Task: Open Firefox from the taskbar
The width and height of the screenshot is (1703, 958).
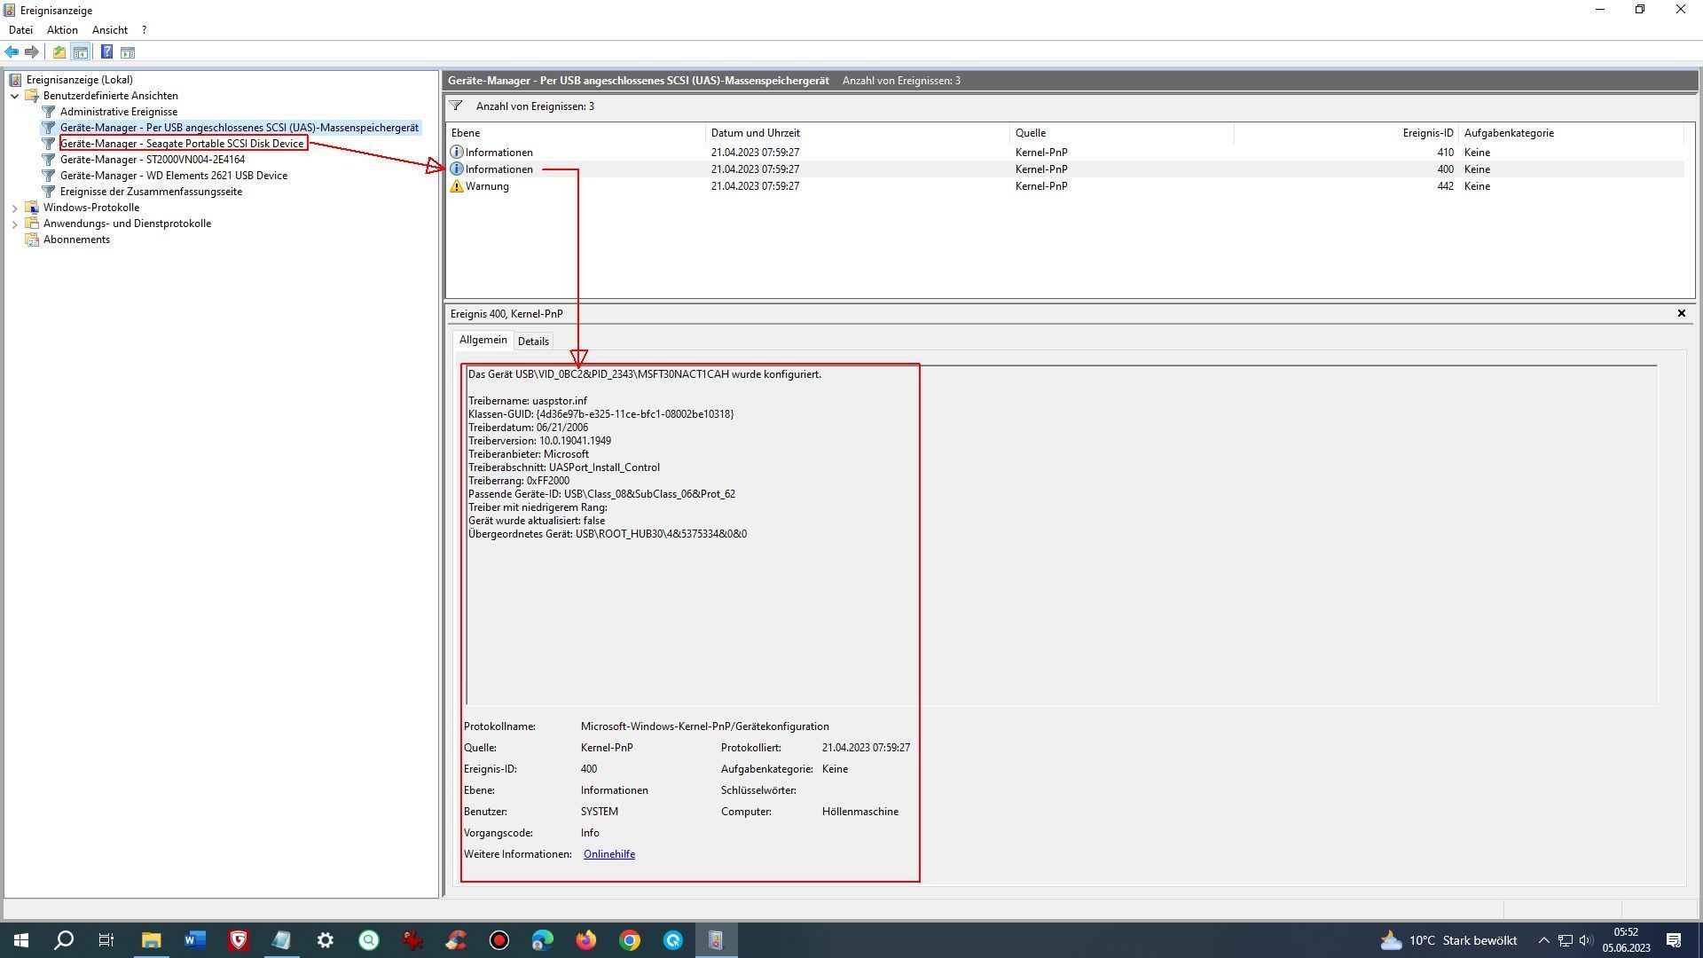Action: 586,940
